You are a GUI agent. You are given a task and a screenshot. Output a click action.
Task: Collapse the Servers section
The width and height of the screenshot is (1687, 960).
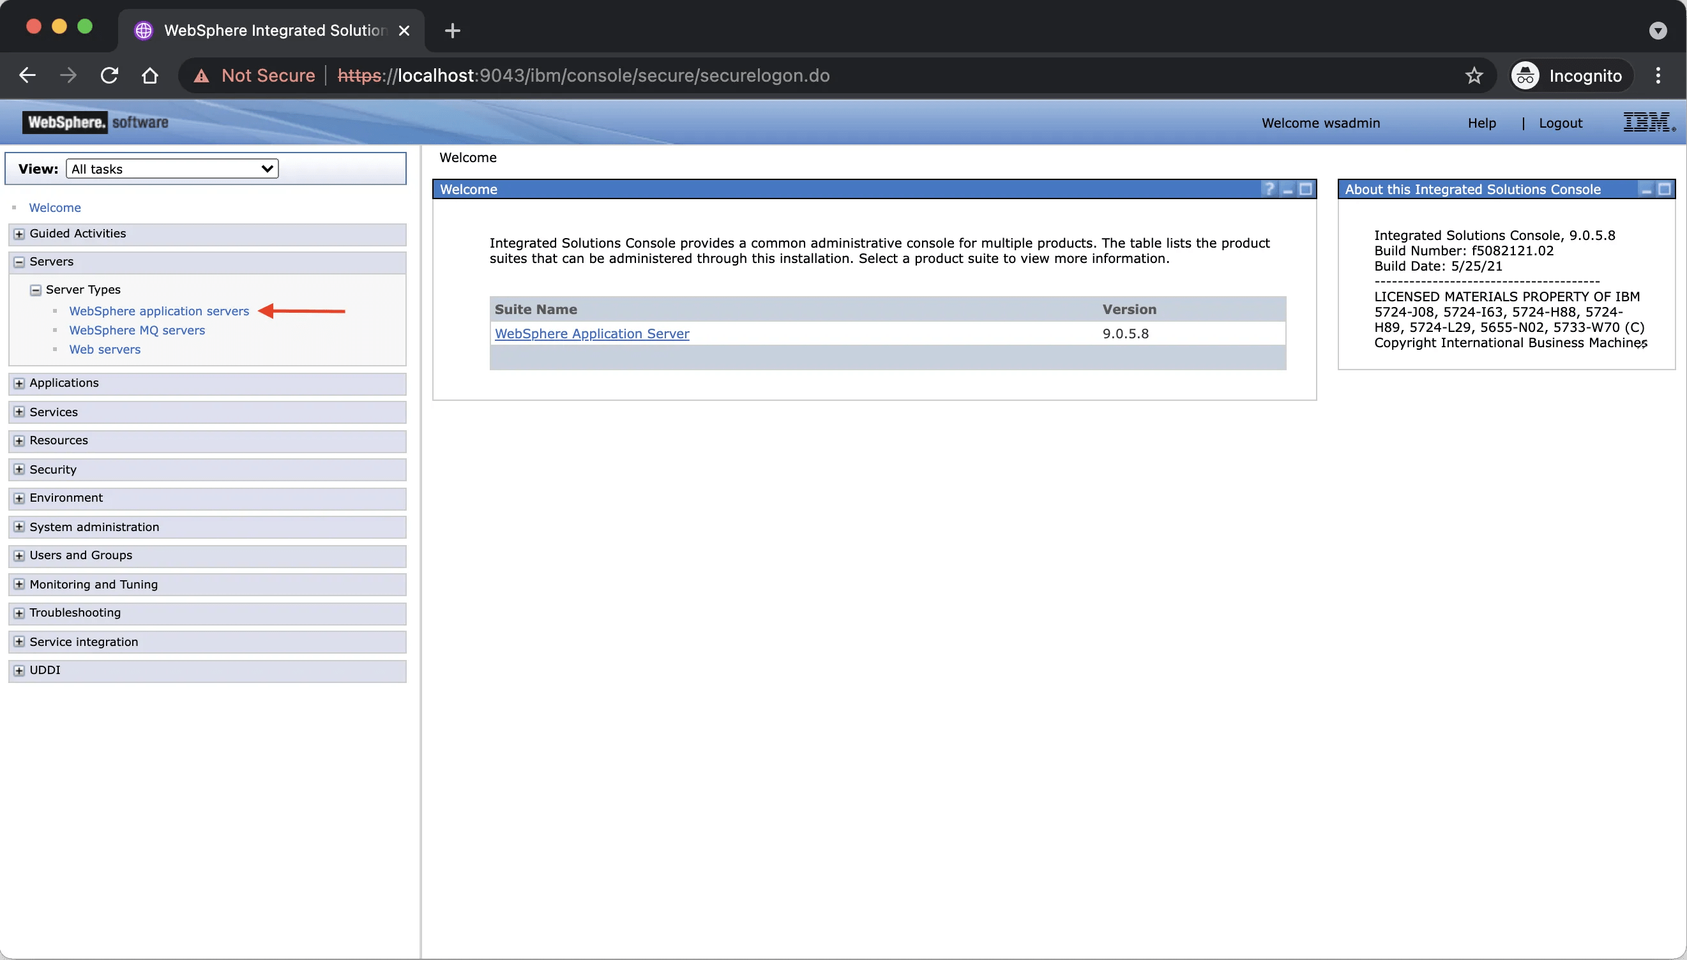point(19,262)
